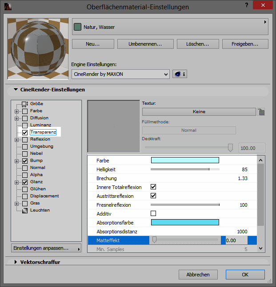The image size is (276, 287).
Task: Enable the Additiv checkbox
Action: [153, 213]
